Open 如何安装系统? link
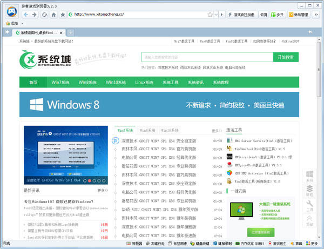 pyautogui.click(x=264, y=42)
